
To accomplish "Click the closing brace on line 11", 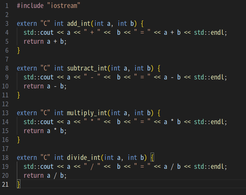I will click(18, 95).
